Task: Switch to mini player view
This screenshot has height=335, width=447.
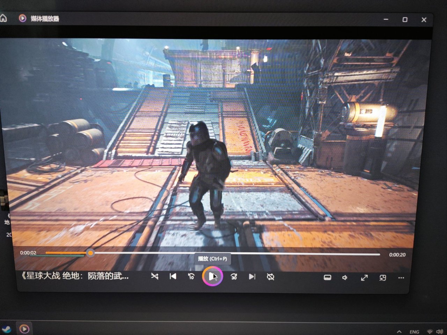Action: [x=383, y=278]
